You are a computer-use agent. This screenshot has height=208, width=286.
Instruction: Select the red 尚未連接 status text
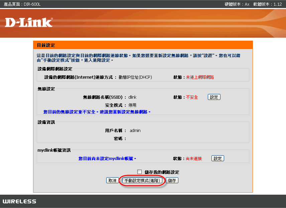point(194,159)
